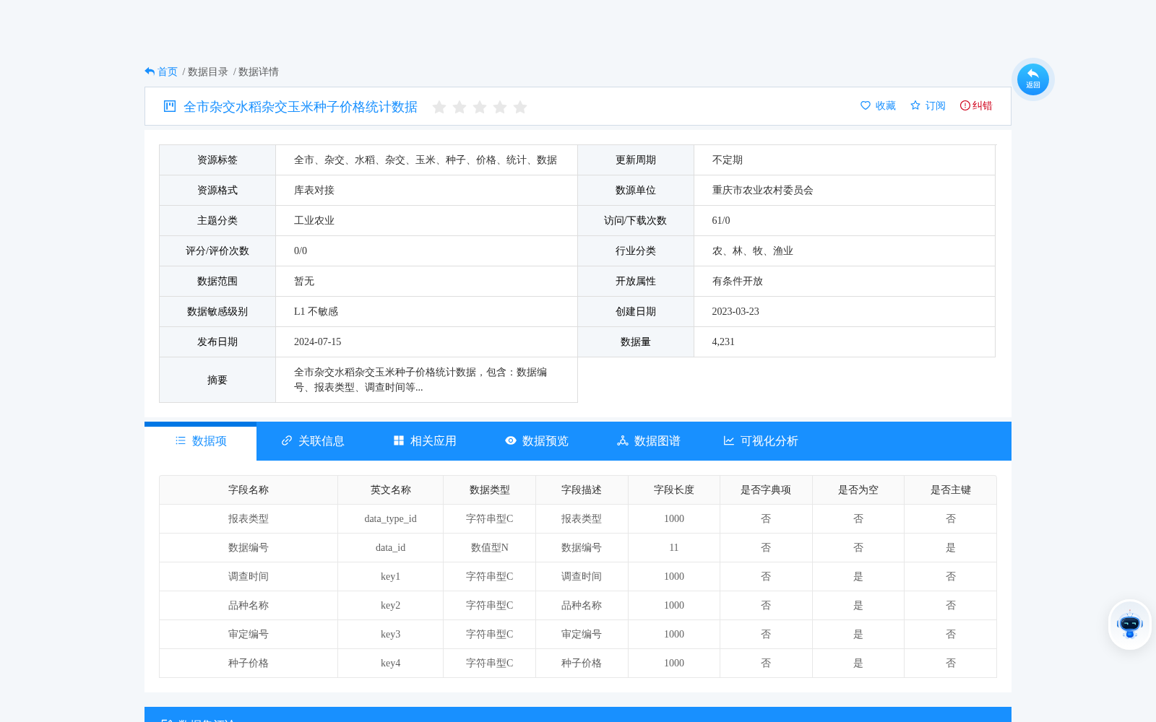1156x722 pixels.
Task: Rate the dataset two stars
Action: [460, 107]
